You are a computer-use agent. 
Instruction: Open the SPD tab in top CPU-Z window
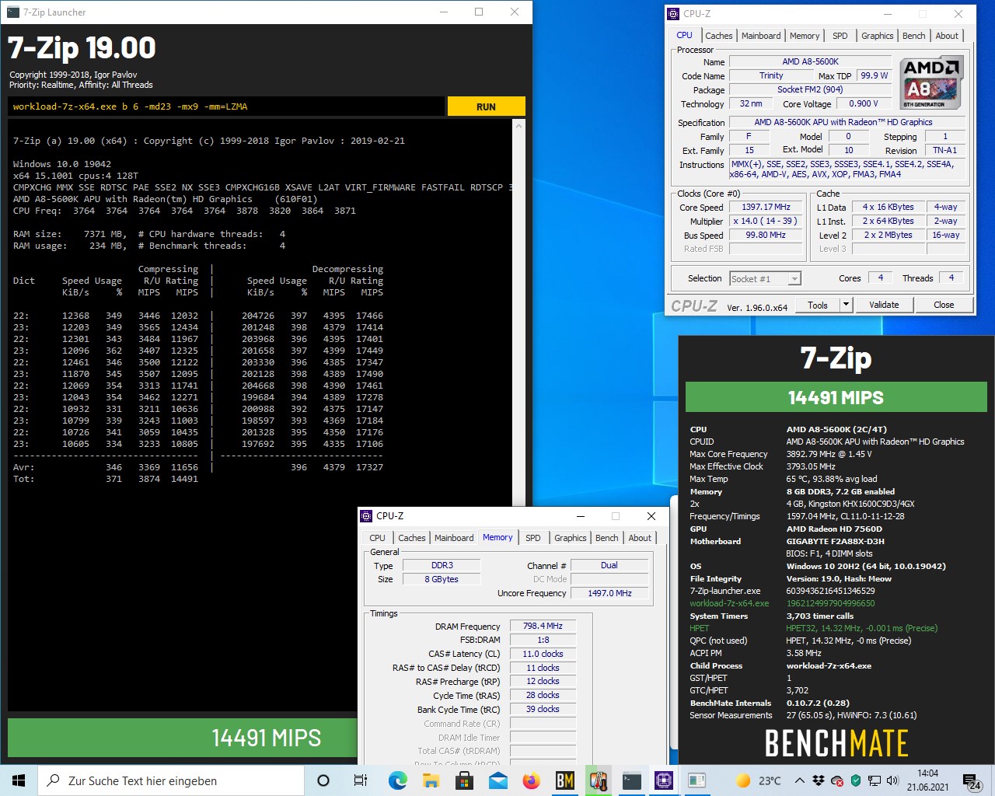[x=840, y=36]
